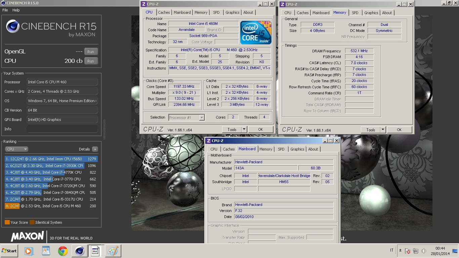Image resolution: width=459 pixels, height=258 pixels.
Task: Open Action Center flag icon in tray
Action: (x=407, y=251)
